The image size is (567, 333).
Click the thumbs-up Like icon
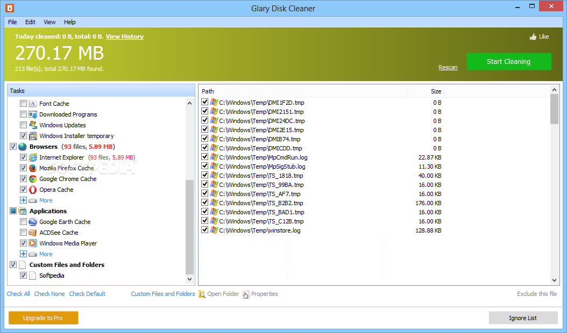pyautogui.click(x=533, y=37)
